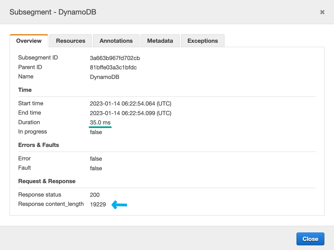Click the In progress false value

point(96,132)
